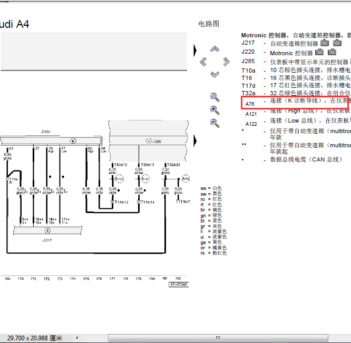Image resolution: width=351 pixels, height=343 pixels.
Task: Select the 电路图 heading
Action: 209,24
